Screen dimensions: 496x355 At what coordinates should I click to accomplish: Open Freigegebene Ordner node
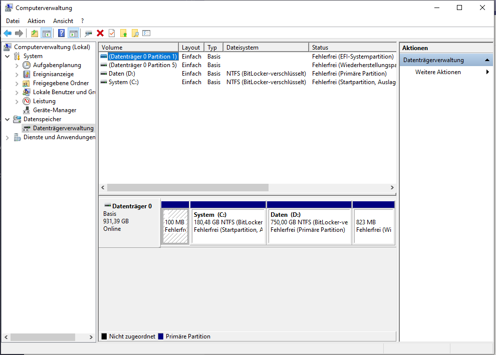pyautogui.click(x=61, y=83)
